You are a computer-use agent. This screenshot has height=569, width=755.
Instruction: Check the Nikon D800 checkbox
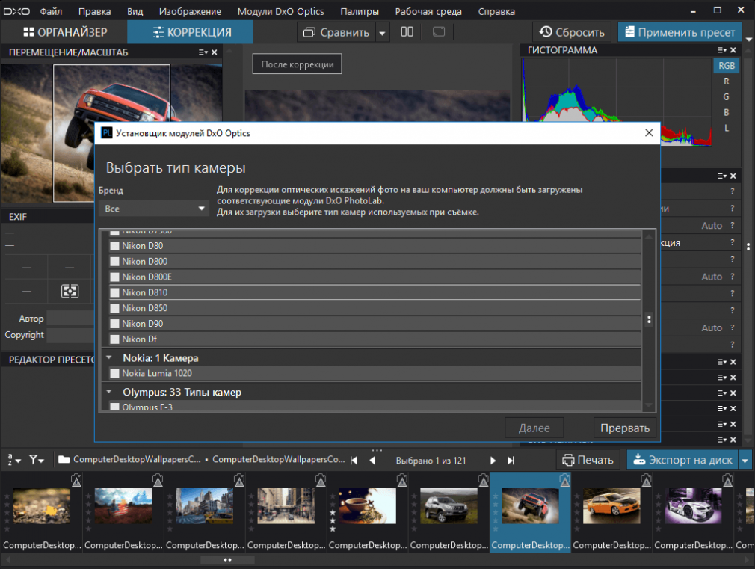click(x=114, y=262)
